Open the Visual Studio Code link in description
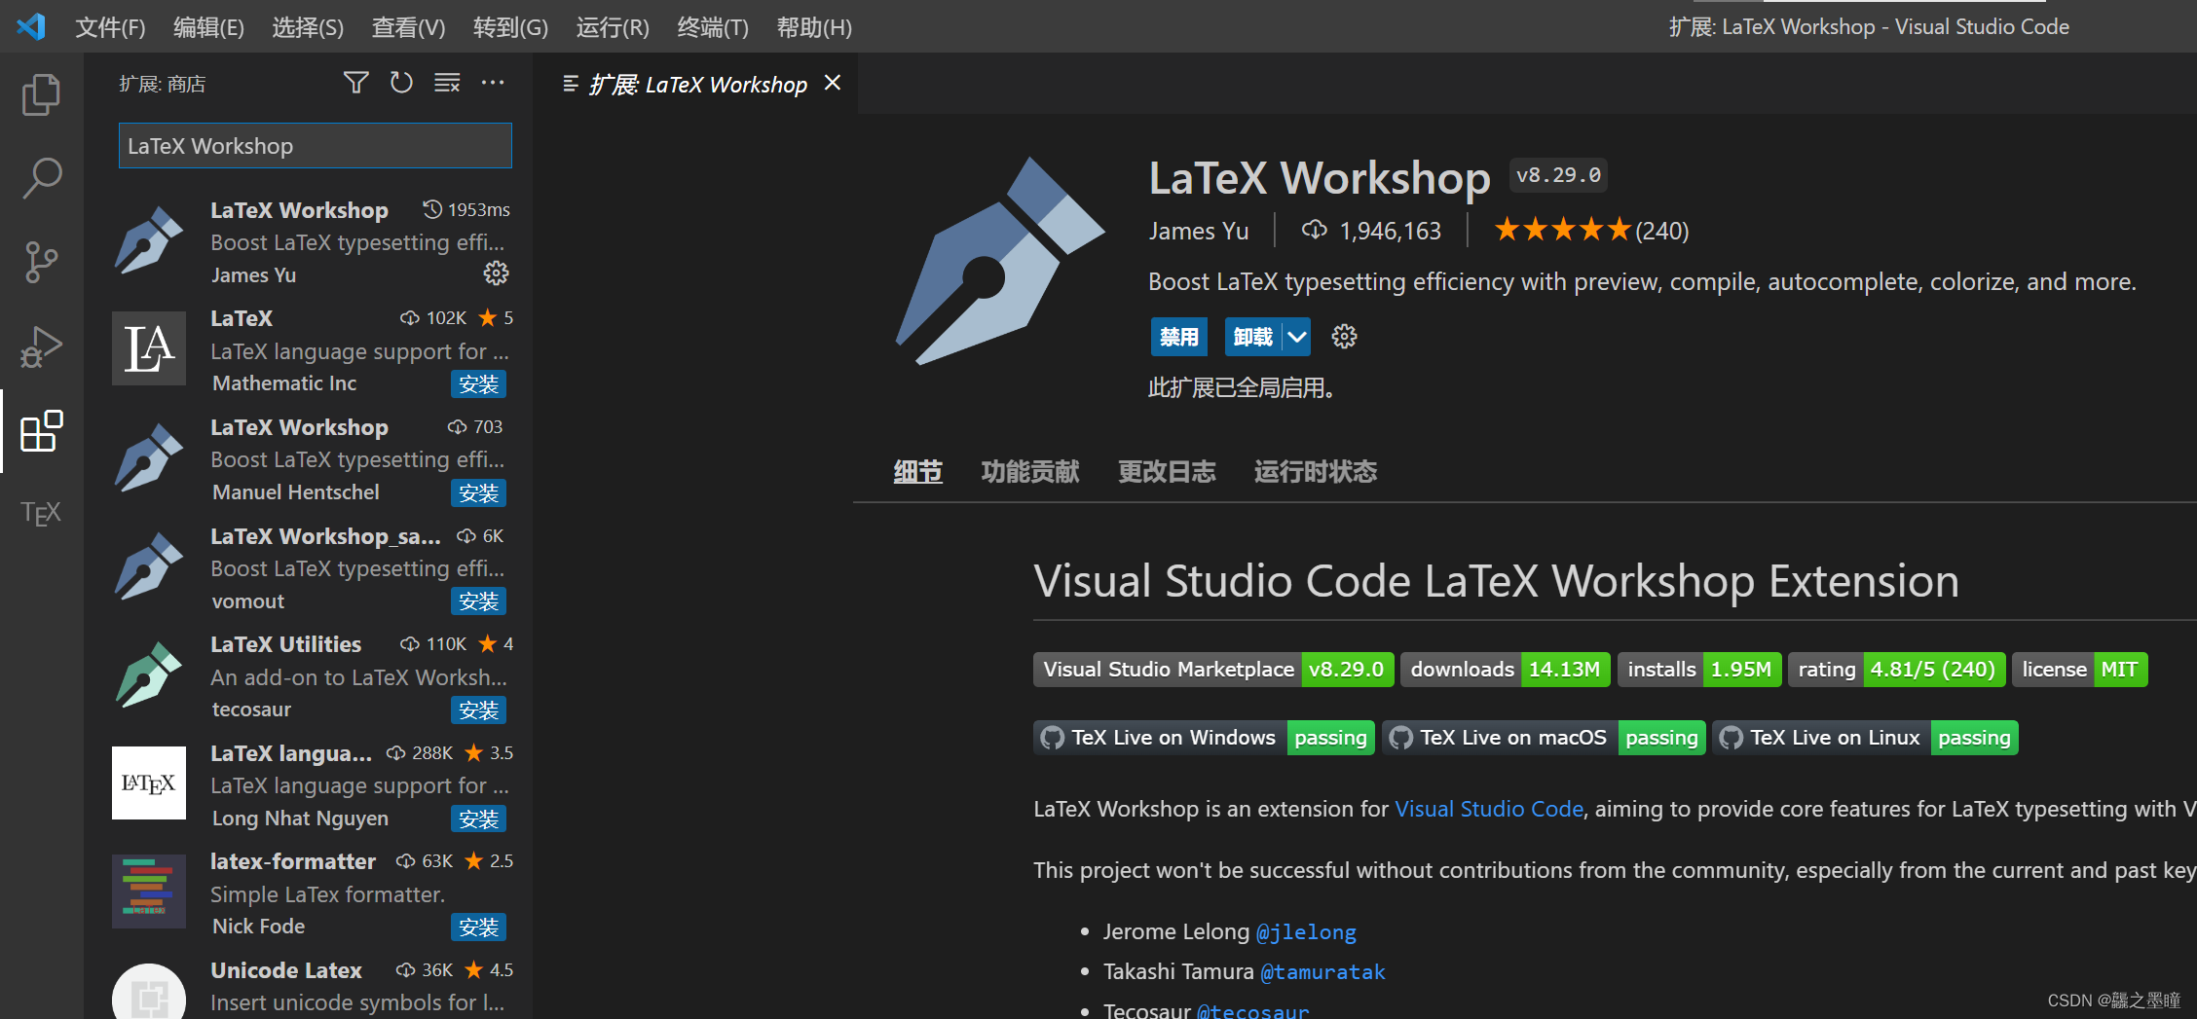The width and height of the screenshot is (2197, 1019). [1489, 809]
